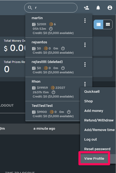Open rejsantos' three-dot options menu
116x173 pixels.
pyautogui.click(x=85, y=45)
